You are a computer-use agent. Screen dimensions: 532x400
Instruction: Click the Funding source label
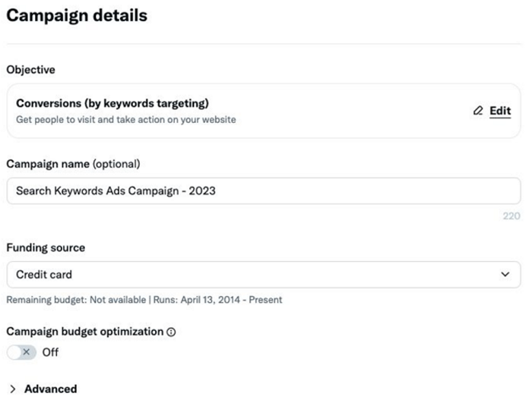click(46, 247)
